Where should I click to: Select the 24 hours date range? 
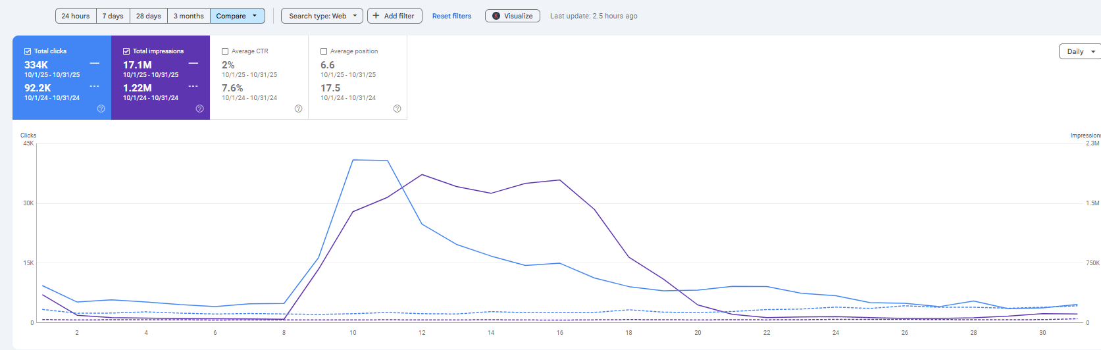coord(76,16)
